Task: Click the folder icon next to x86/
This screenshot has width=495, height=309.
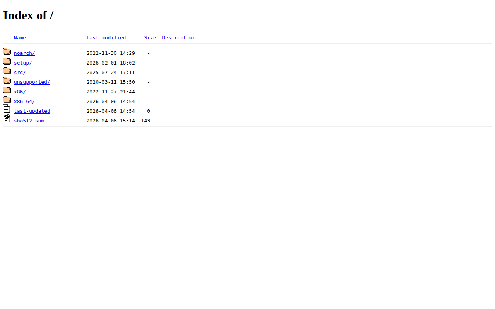Action: click(x=7, y=90)
